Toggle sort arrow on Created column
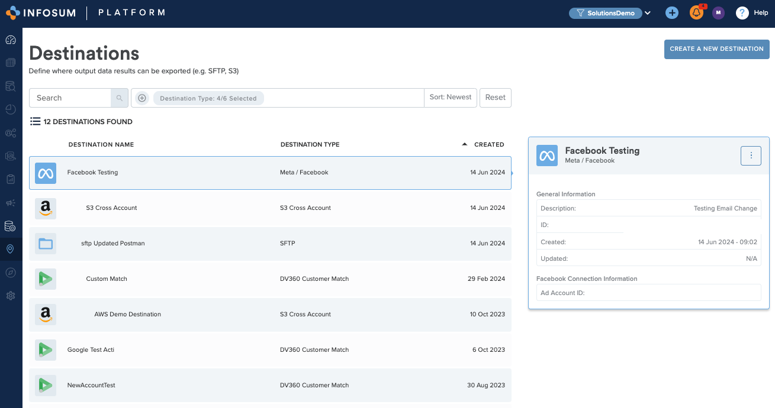The height and width of the screenshot is (408, 775). [465, 144]
